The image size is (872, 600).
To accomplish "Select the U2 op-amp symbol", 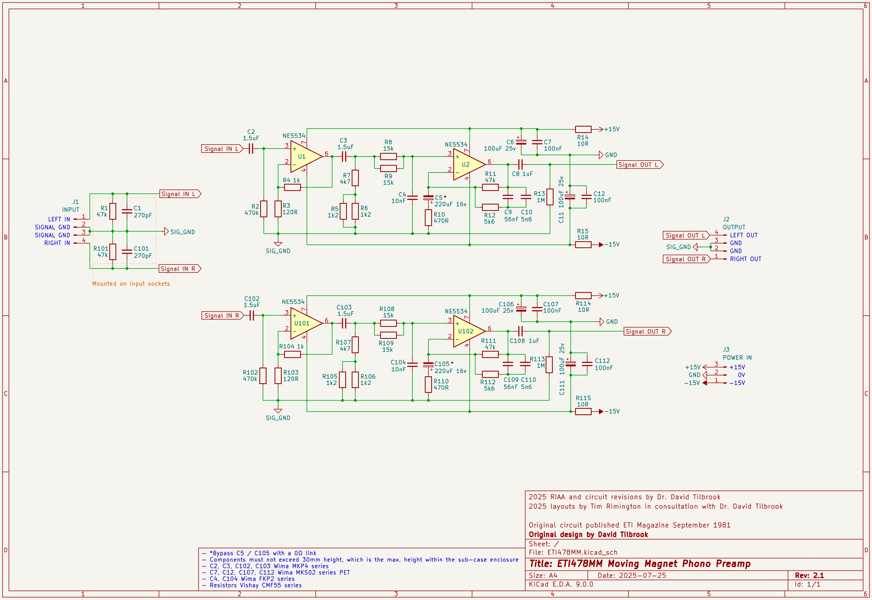I will point(469,164).
